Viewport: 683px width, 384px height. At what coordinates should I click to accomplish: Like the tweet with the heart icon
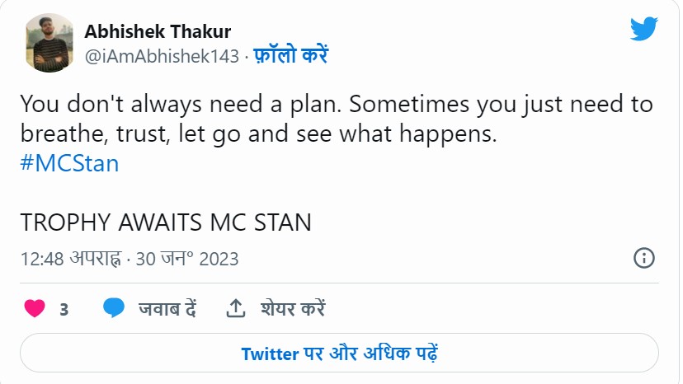34,309
